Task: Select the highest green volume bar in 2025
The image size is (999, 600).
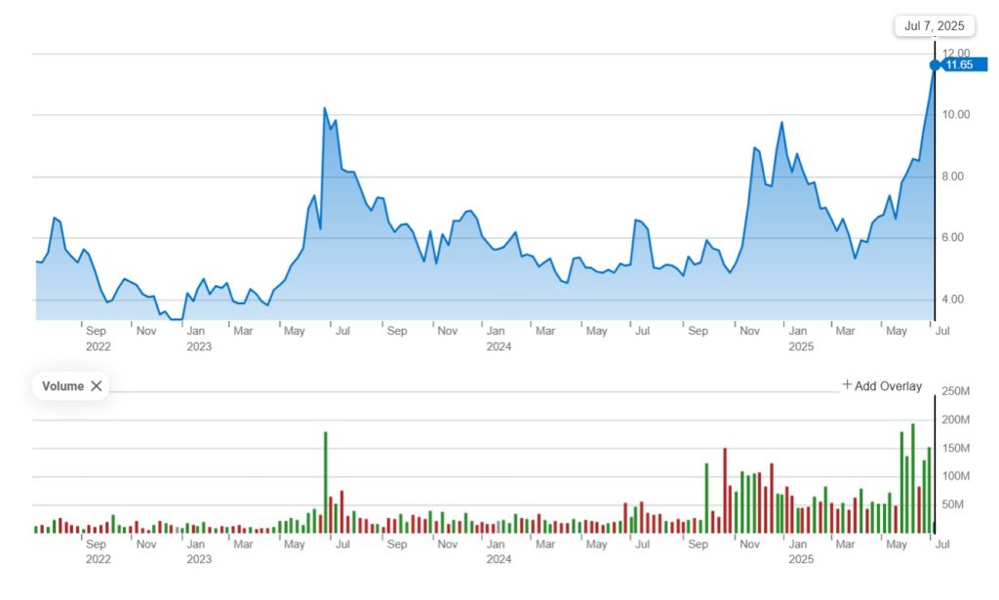Action: click(x=912, y=478)
